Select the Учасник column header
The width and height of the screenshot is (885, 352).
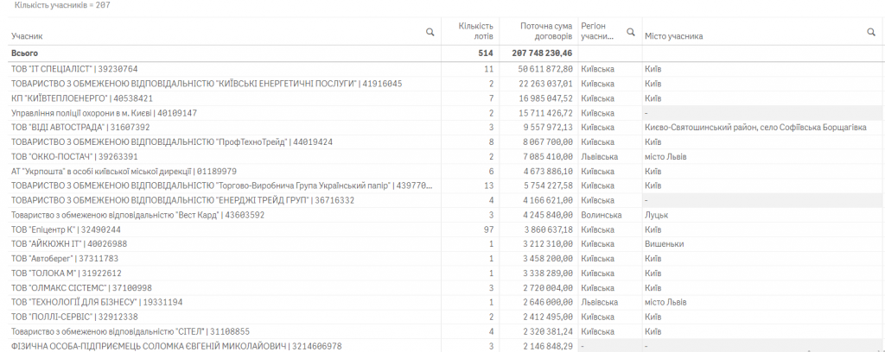pyautogui.click(x=27, y=36)
